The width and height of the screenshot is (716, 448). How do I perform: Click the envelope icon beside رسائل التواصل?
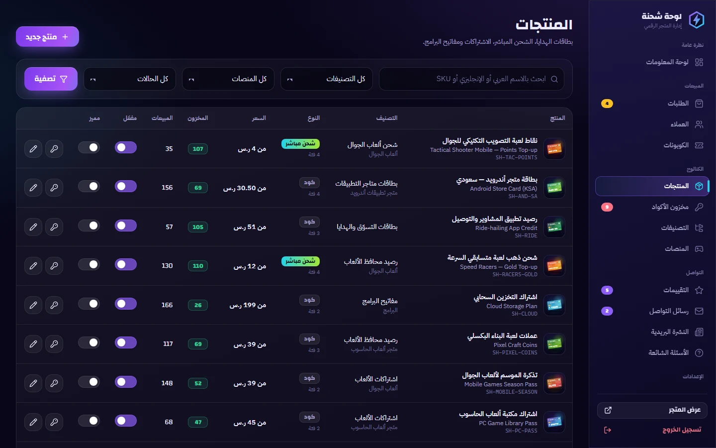pyautogui.click(x=699, y=311)
